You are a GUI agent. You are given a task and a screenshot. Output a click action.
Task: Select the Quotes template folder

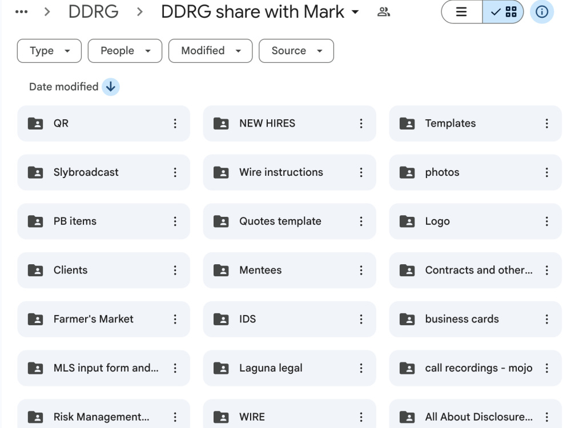coord(289,221)
